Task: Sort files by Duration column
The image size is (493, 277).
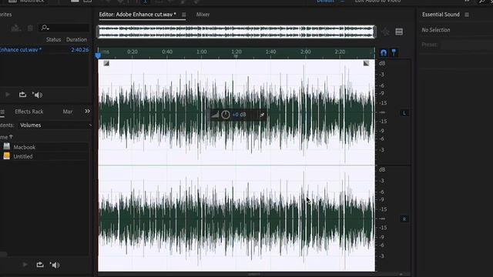Action: 76,39
